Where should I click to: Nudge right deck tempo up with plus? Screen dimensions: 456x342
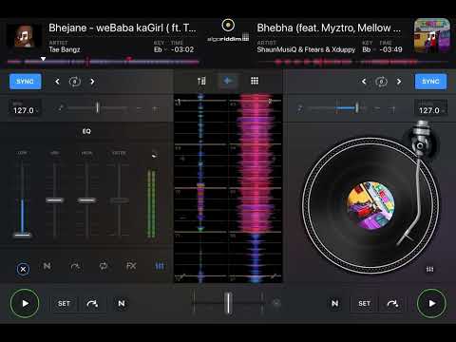pos(392,109)
